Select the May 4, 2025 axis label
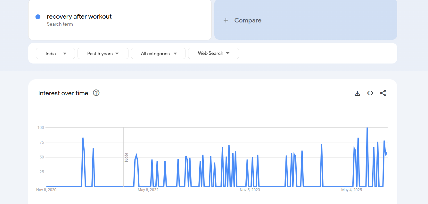 [351, 190]
